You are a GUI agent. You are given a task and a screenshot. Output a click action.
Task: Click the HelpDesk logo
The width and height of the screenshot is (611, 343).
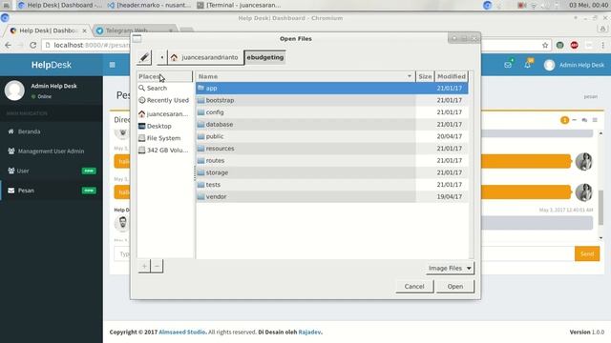[x=52, y=65]
